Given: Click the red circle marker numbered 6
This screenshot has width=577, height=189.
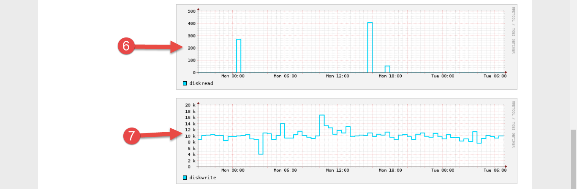Looking at the screenshot, I should (x=126, y=46).
